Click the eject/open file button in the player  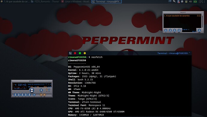[x=34, y=95]
